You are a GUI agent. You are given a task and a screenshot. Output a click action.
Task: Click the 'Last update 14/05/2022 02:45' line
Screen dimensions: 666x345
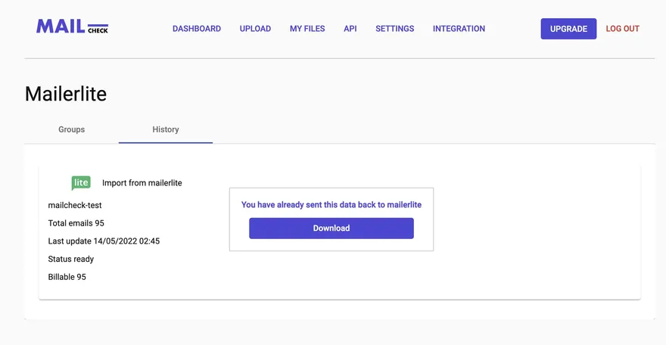pyautogui.click(x=104, y=241)
